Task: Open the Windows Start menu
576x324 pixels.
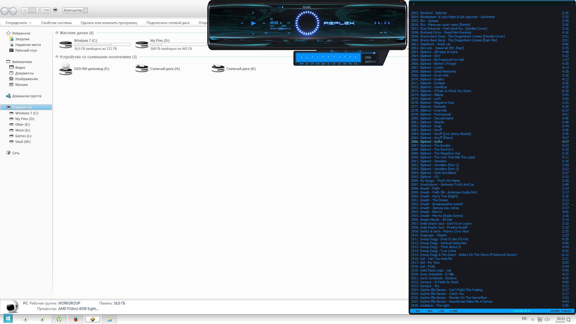Action: coord(8,319)
